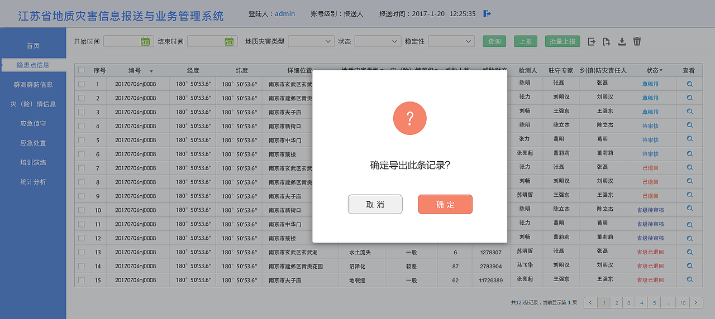The image size is (715, 319).
Task: Open the 地质灾害类型 dropdown
Action: [311, 41]
